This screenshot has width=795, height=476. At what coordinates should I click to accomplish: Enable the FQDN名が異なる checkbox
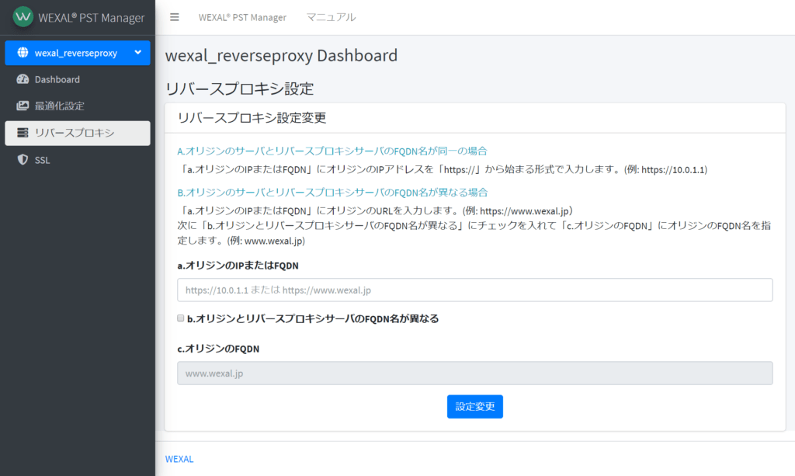[180, 318]
